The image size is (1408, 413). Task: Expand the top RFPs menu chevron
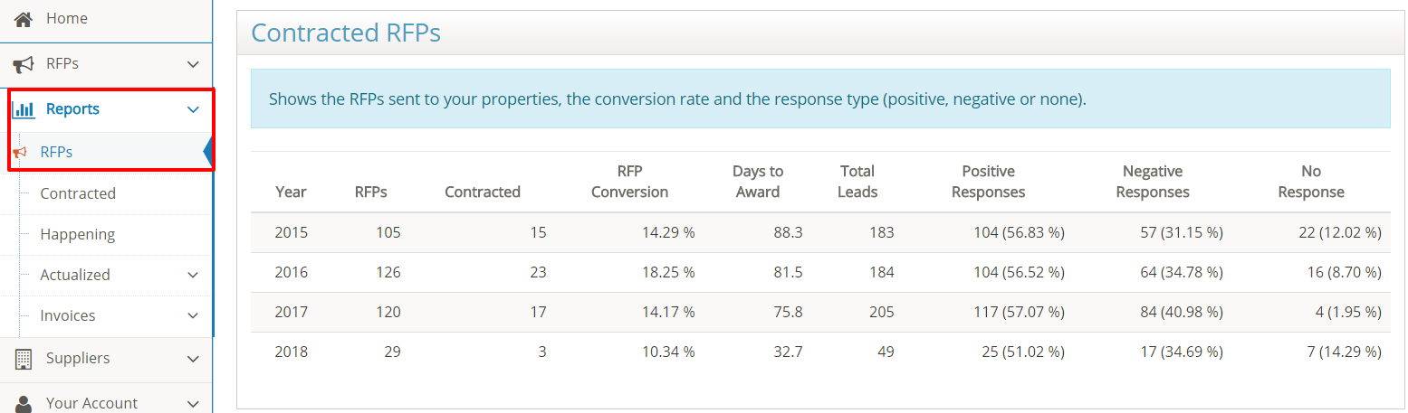coord(192,64)
